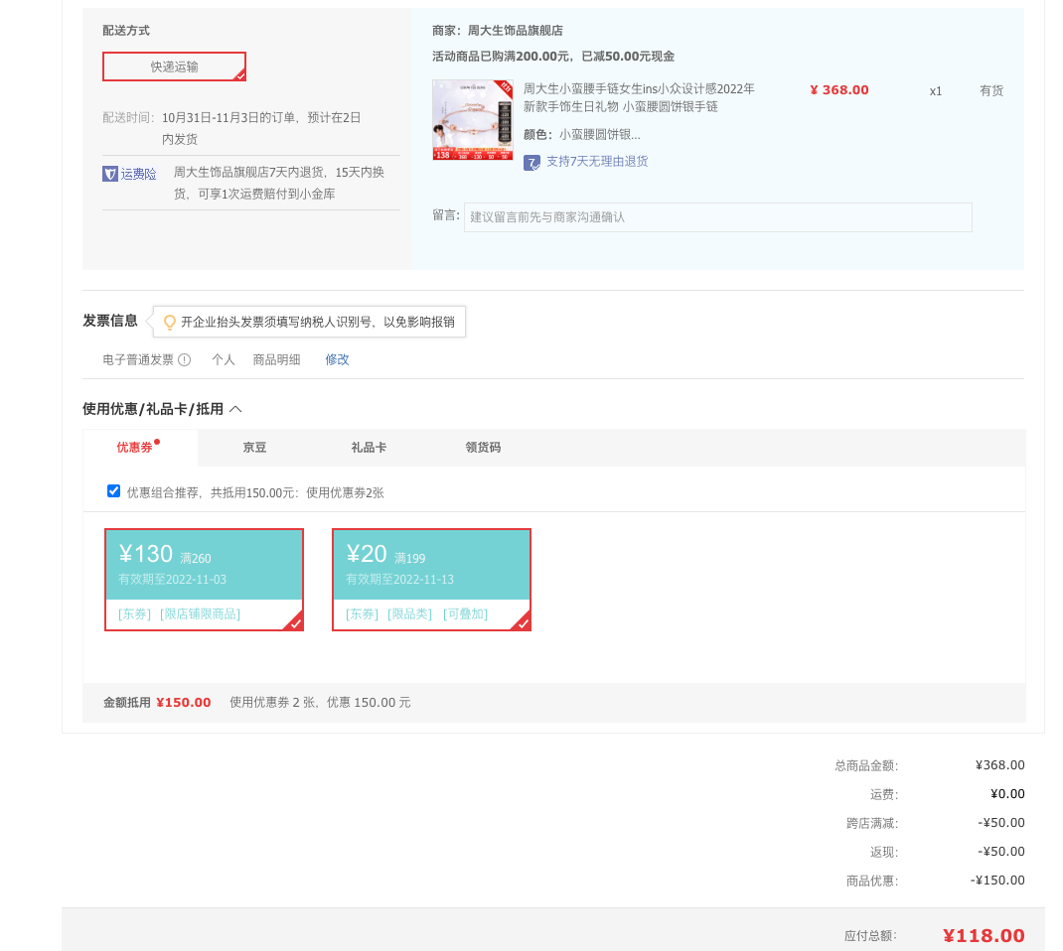
Task: Open the 运费险 link
Action: 138,174
